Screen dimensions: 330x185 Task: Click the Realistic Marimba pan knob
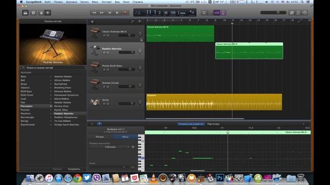pyautogui.click(x=140, y=51)
